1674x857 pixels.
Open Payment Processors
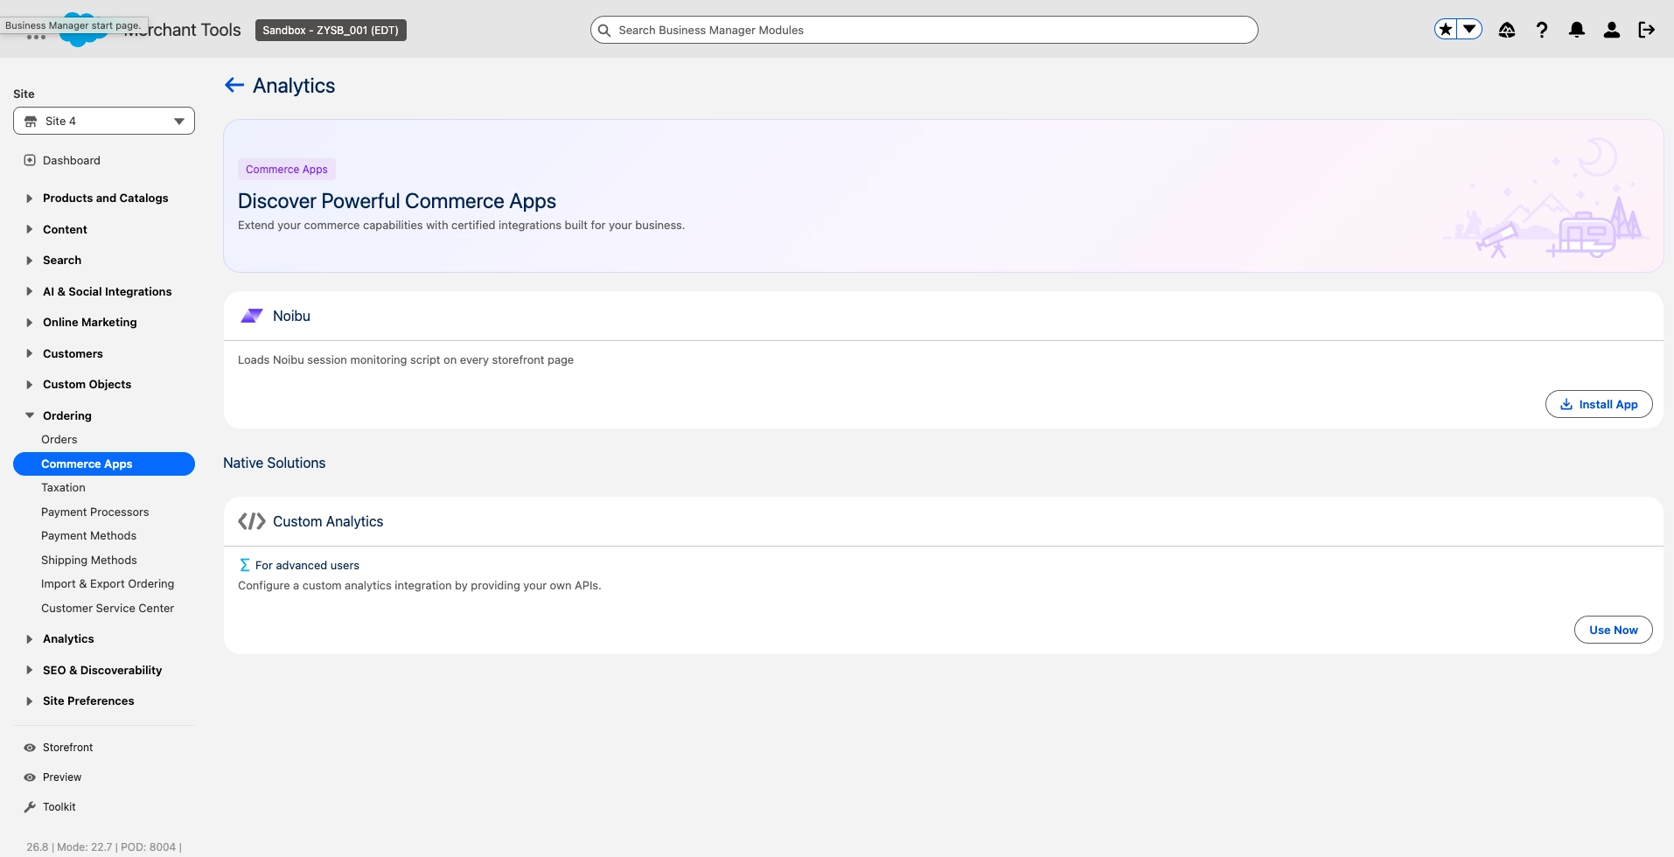[94, 512]
